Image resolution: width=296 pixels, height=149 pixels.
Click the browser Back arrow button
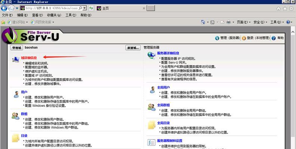point(4,8)
